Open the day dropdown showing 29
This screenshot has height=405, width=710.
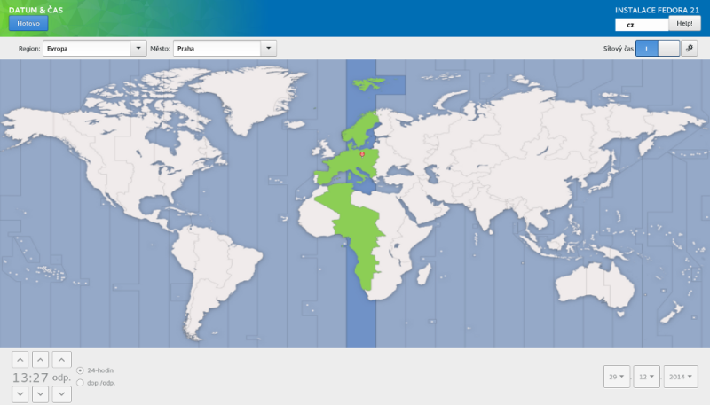tap(616, 377)
